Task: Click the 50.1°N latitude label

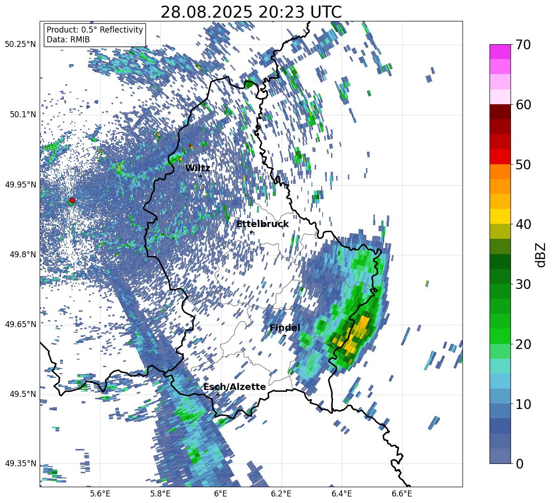Action: 23,114
